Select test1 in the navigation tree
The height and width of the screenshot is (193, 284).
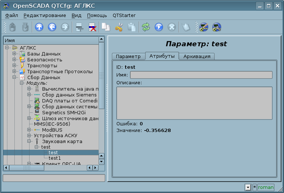[55, 158]
